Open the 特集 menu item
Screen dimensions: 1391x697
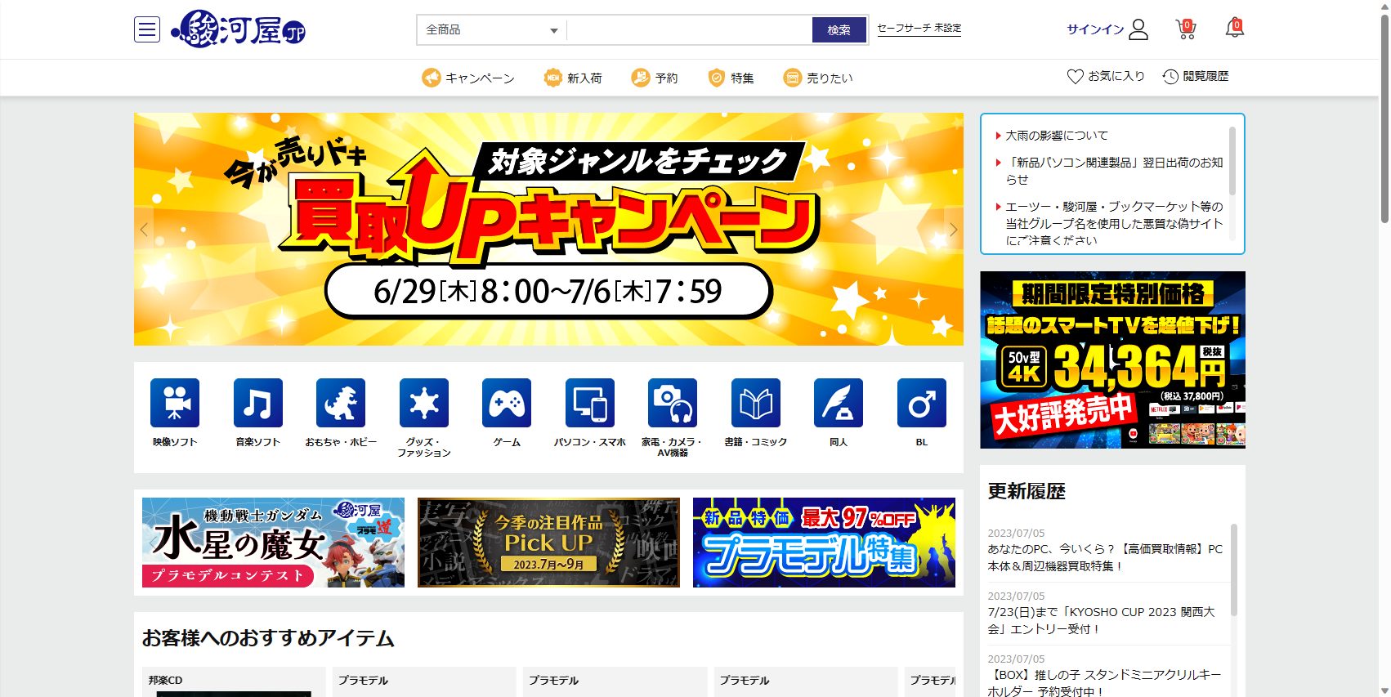(x=731, y=78)
